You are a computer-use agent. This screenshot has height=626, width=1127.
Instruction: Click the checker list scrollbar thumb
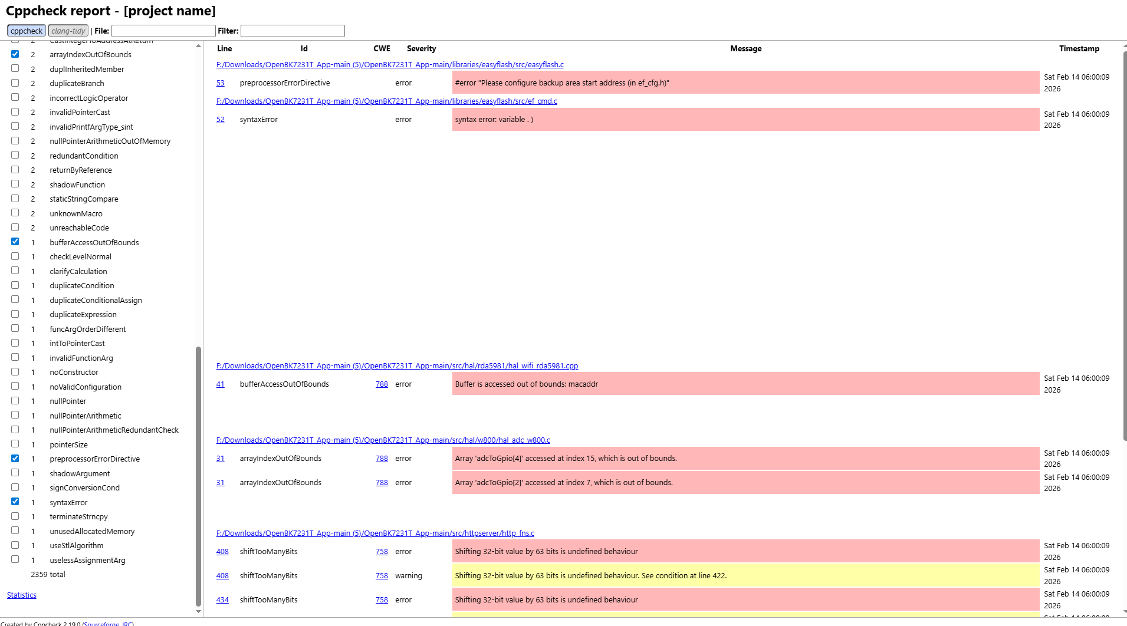[198, 472]
